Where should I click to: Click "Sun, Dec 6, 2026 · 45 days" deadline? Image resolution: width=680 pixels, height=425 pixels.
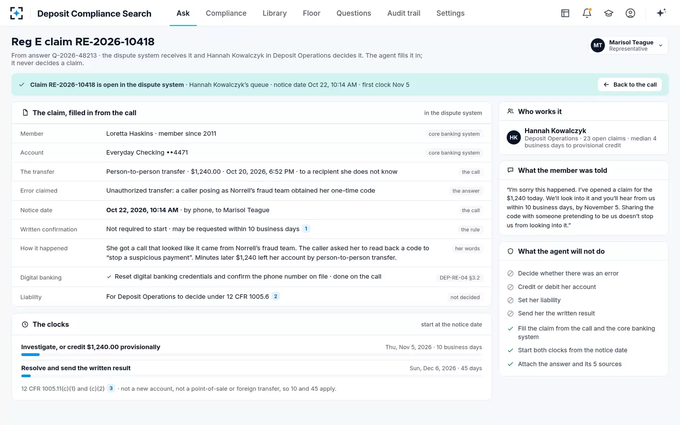(446, 368)
